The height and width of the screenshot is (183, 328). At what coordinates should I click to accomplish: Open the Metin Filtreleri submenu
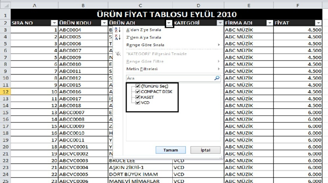pyautogui.click(x=142, y=69)
